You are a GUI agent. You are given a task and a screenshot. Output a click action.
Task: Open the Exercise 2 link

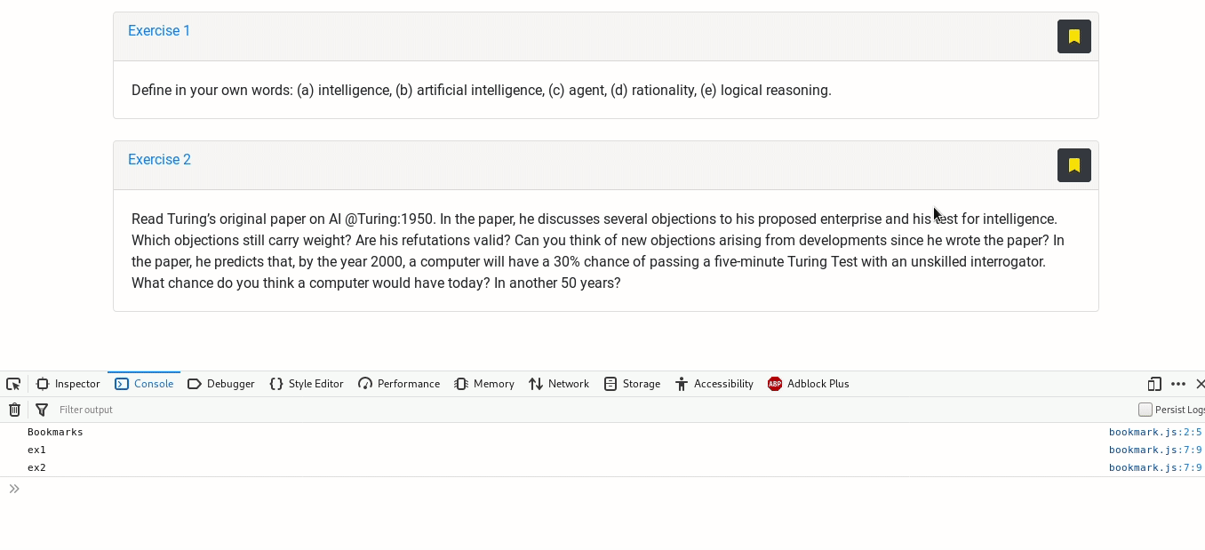coord(159,159)
